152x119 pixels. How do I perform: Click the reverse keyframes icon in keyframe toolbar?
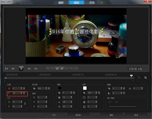57,68
